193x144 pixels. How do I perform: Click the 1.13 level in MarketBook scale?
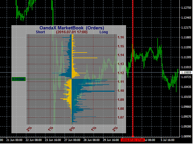click(121, 64)
